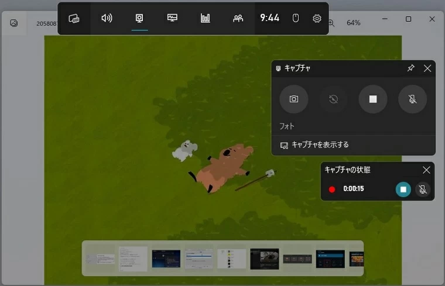The image size is (445, 286).
Task: Click the キャプチャ widget title icon
Action: pos(278,68)
